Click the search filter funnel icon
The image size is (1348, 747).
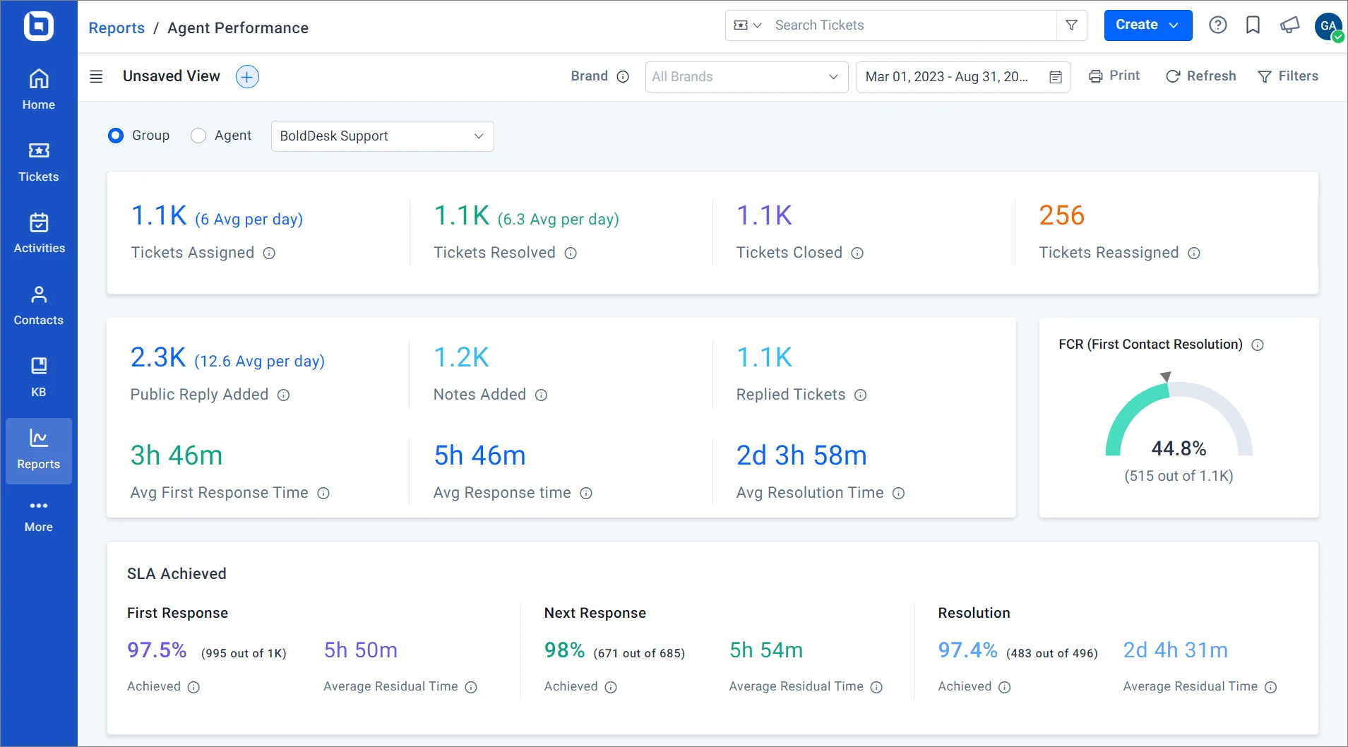tap(1071, 25)
